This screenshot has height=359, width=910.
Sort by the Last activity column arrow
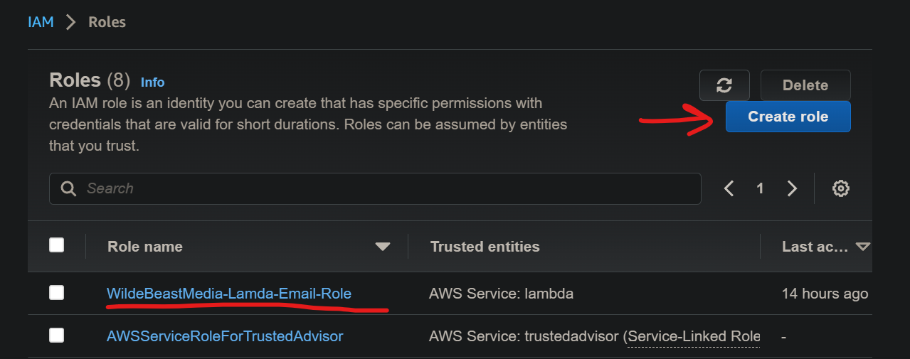863,247
